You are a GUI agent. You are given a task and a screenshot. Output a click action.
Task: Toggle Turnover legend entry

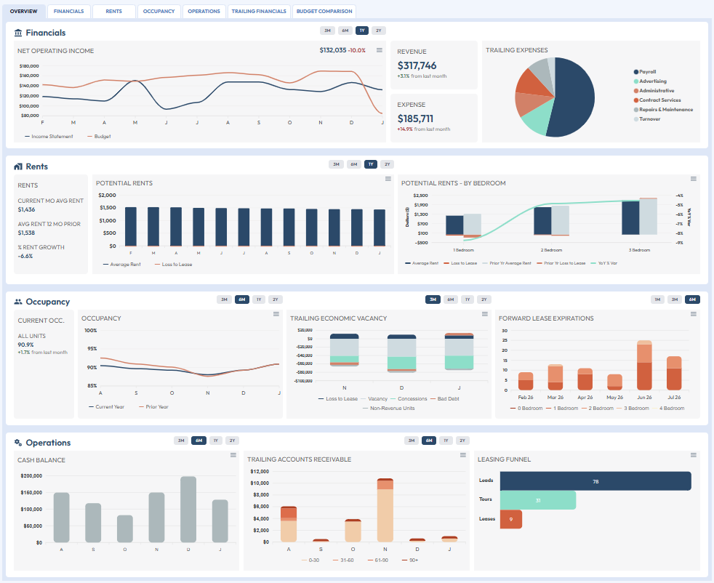647,119
